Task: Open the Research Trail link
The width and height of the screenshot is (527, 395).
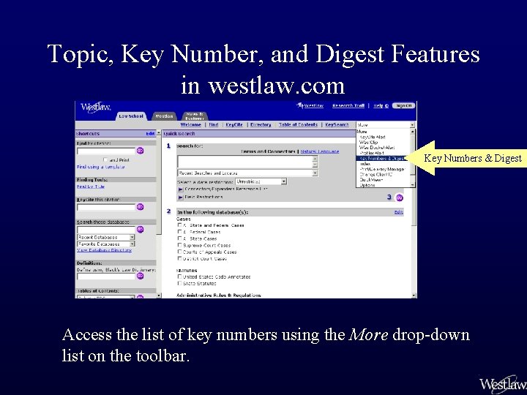Action: click(348, 105)
